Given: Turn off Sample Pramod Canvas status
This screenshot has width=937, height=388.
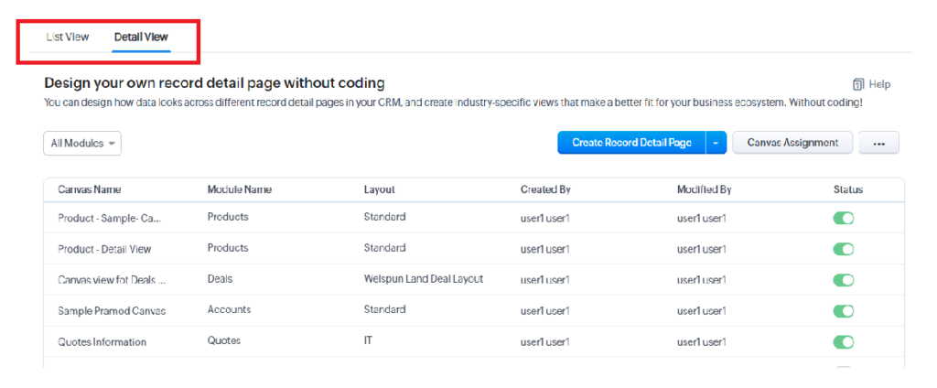Looking at the screenshot, I should (x=843, y=311).
